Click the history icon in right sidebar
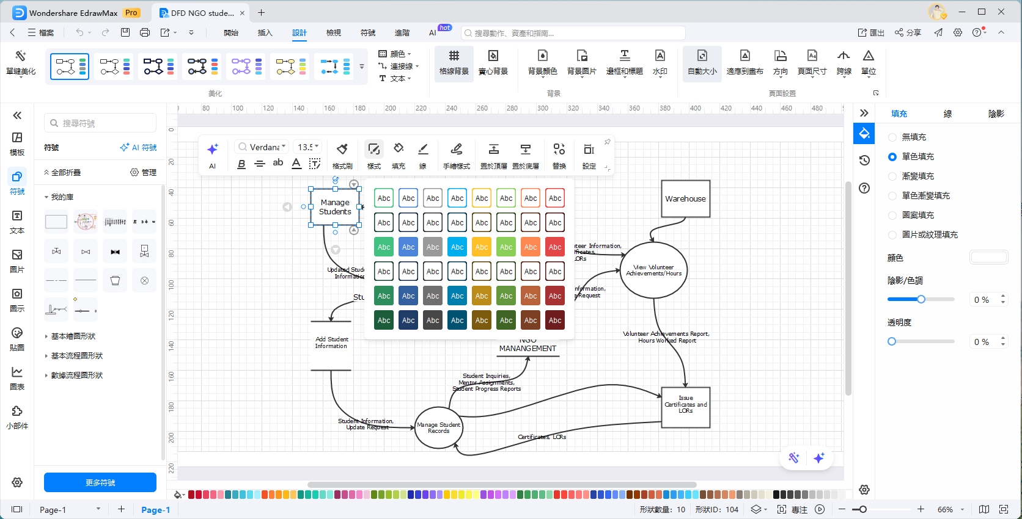Screen dimensions: 1022x519 864,160
